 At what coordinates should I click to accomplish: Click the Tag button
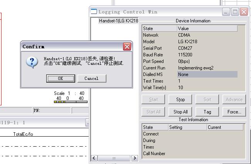pyautogui.click(x=207, y=112)
